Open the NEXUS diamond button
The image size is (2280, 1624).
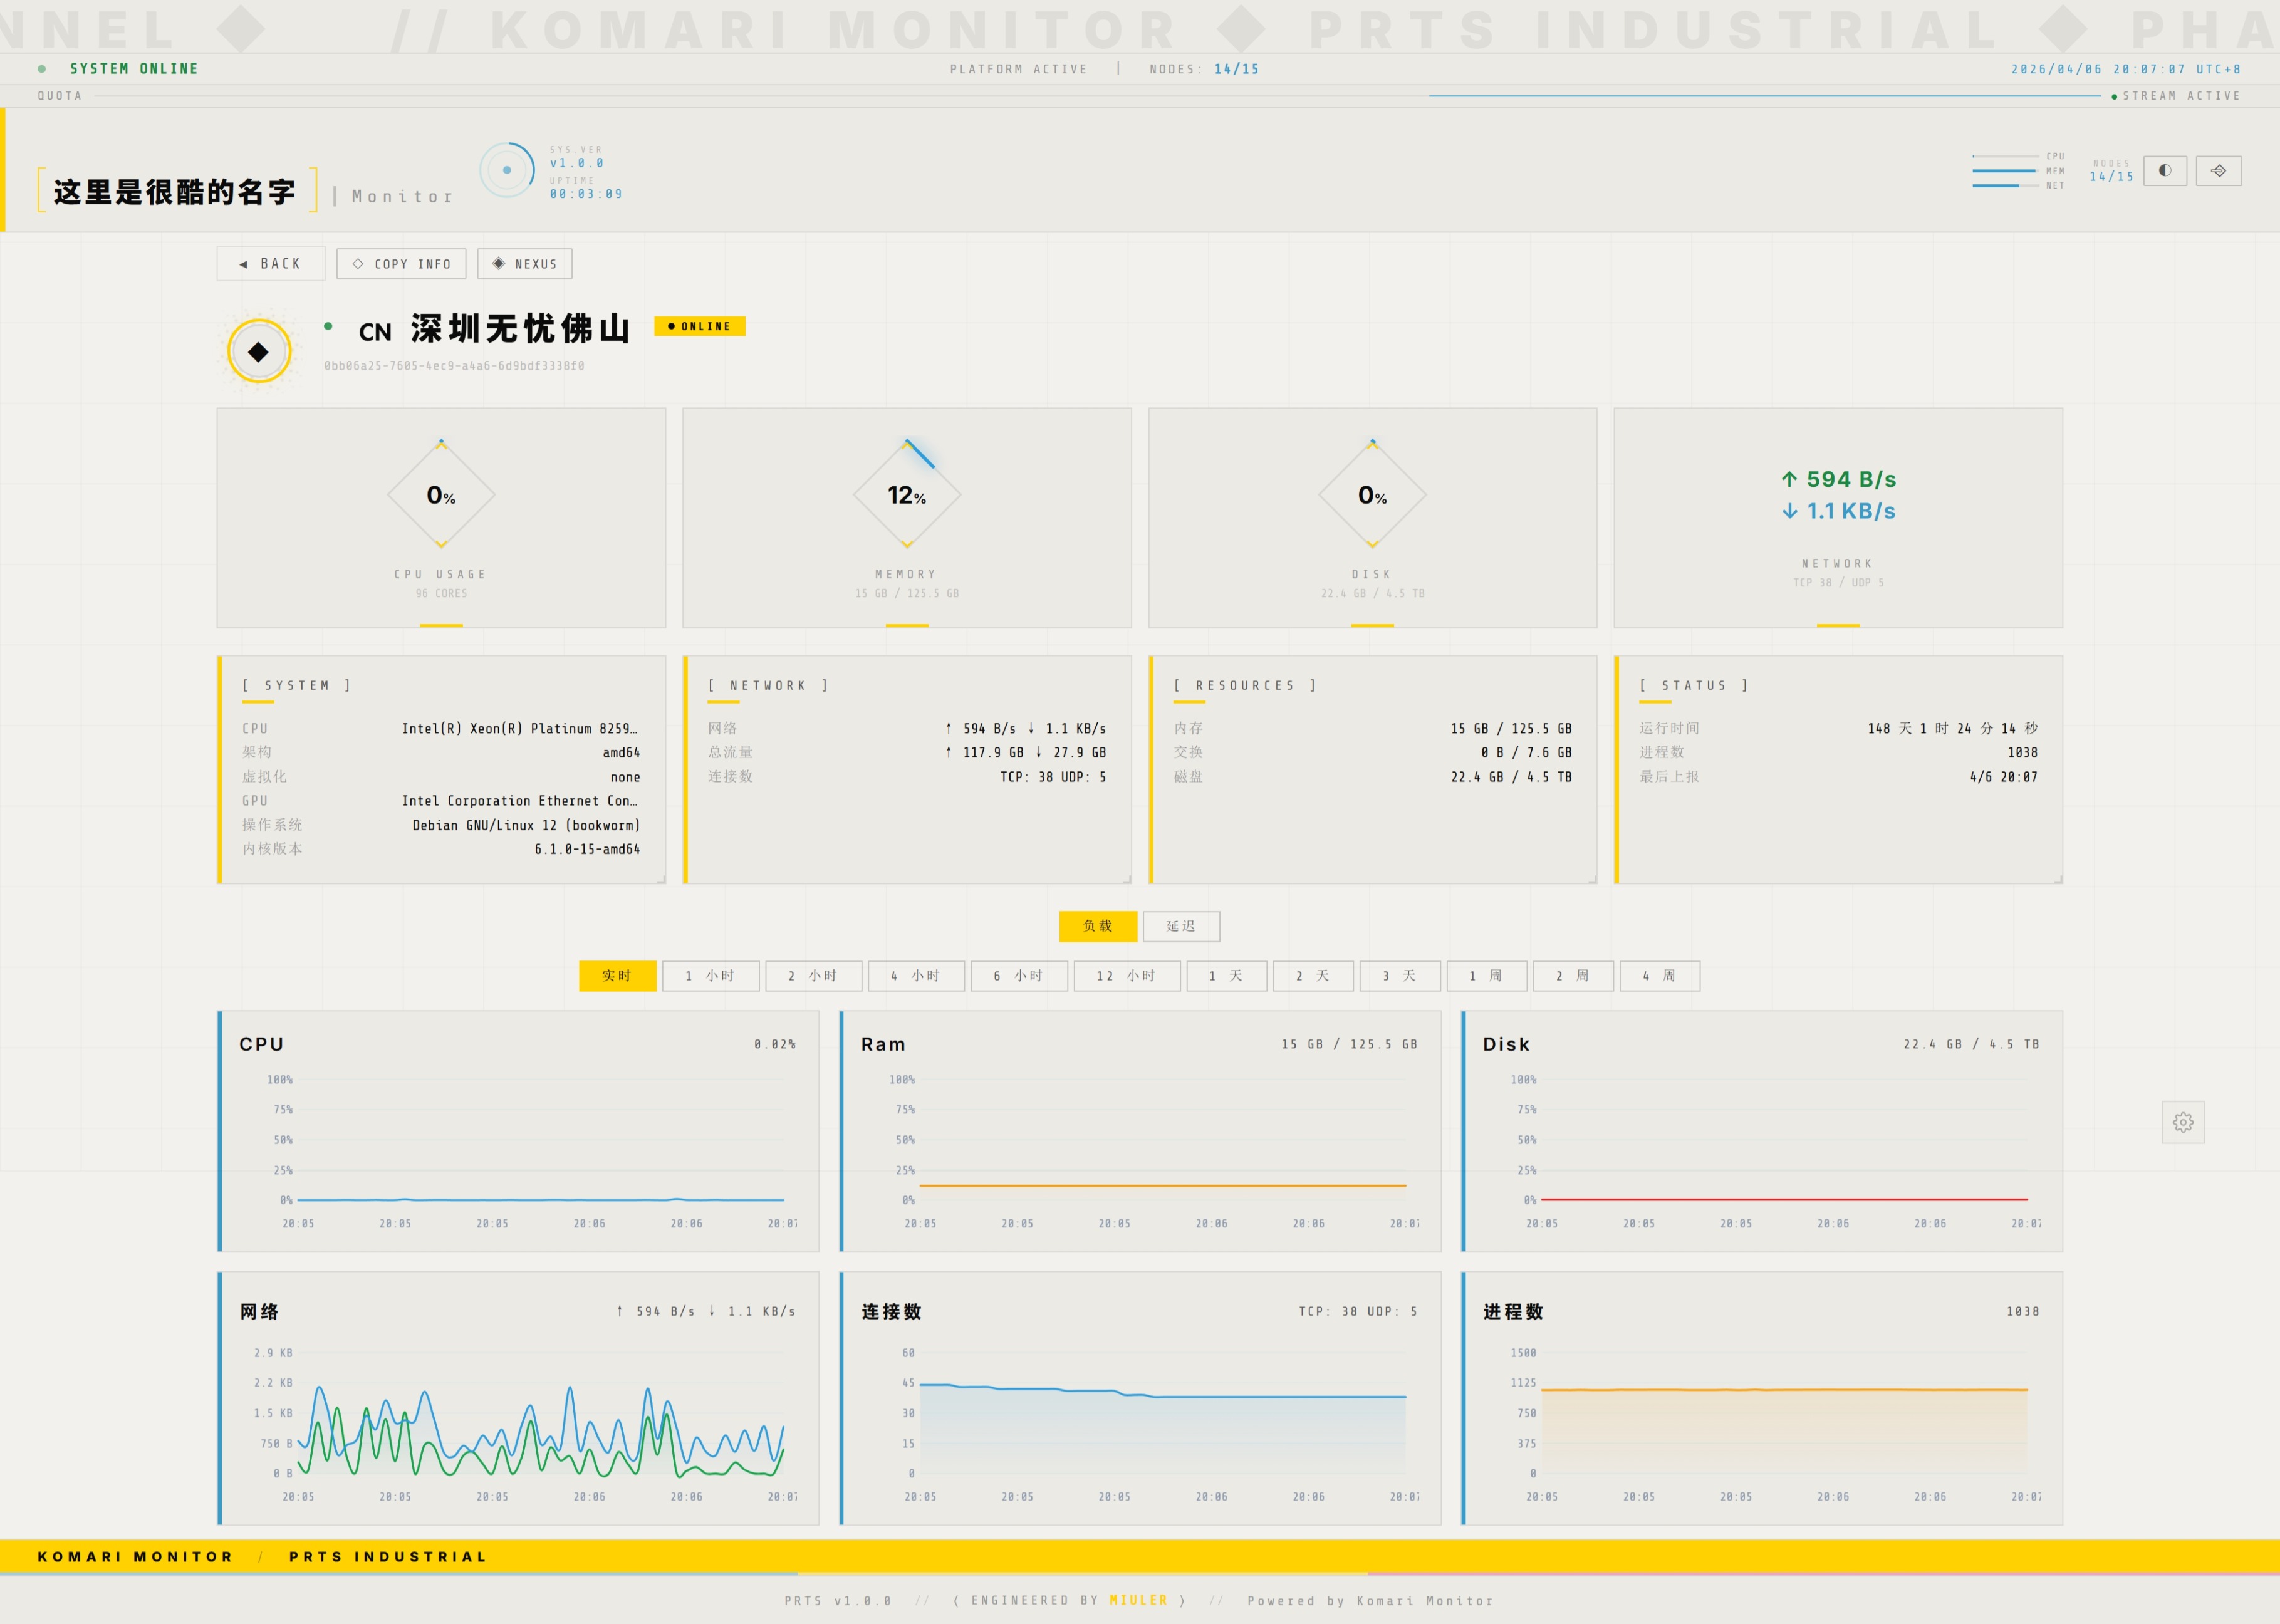click(524, 264)
